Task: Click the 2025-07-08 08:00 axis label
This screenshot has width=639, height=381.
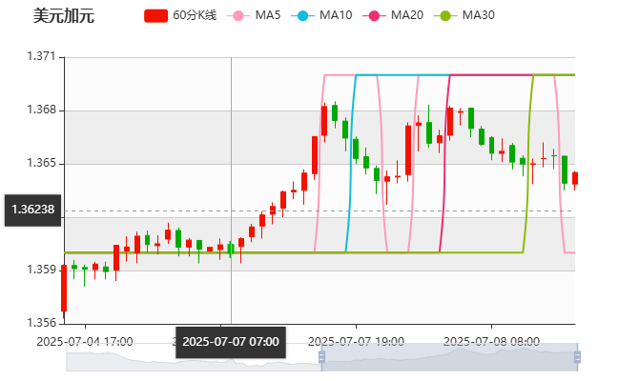Action: tap(491, 342)
